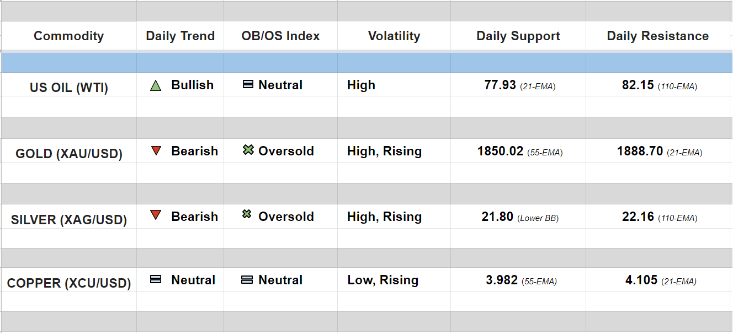The width and height of the screenshot is (733, 335).
Task: Select the Volatility header cell
Action: pyautogui.click(x=394, y=36)
